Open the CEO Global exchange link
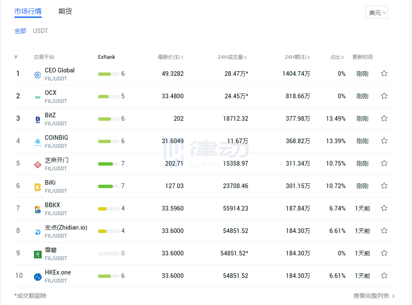 pyautogui.click(x=59, y=70)
